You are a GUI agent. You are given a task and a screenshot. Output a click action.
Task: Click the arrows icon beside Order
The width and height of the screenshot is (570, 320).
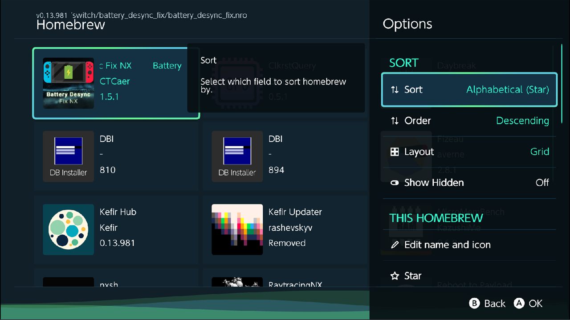point(395,121)
